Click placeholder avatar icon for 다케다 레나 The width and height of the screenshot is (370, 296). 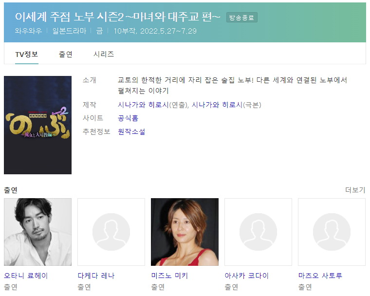coord(111,232)
